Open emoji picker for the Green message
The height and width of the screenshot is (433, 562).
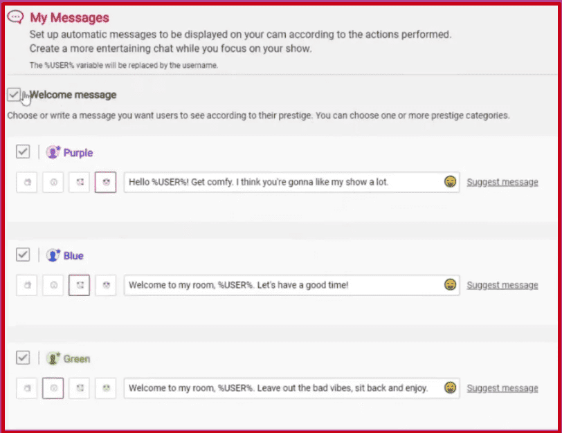point(451,388)
